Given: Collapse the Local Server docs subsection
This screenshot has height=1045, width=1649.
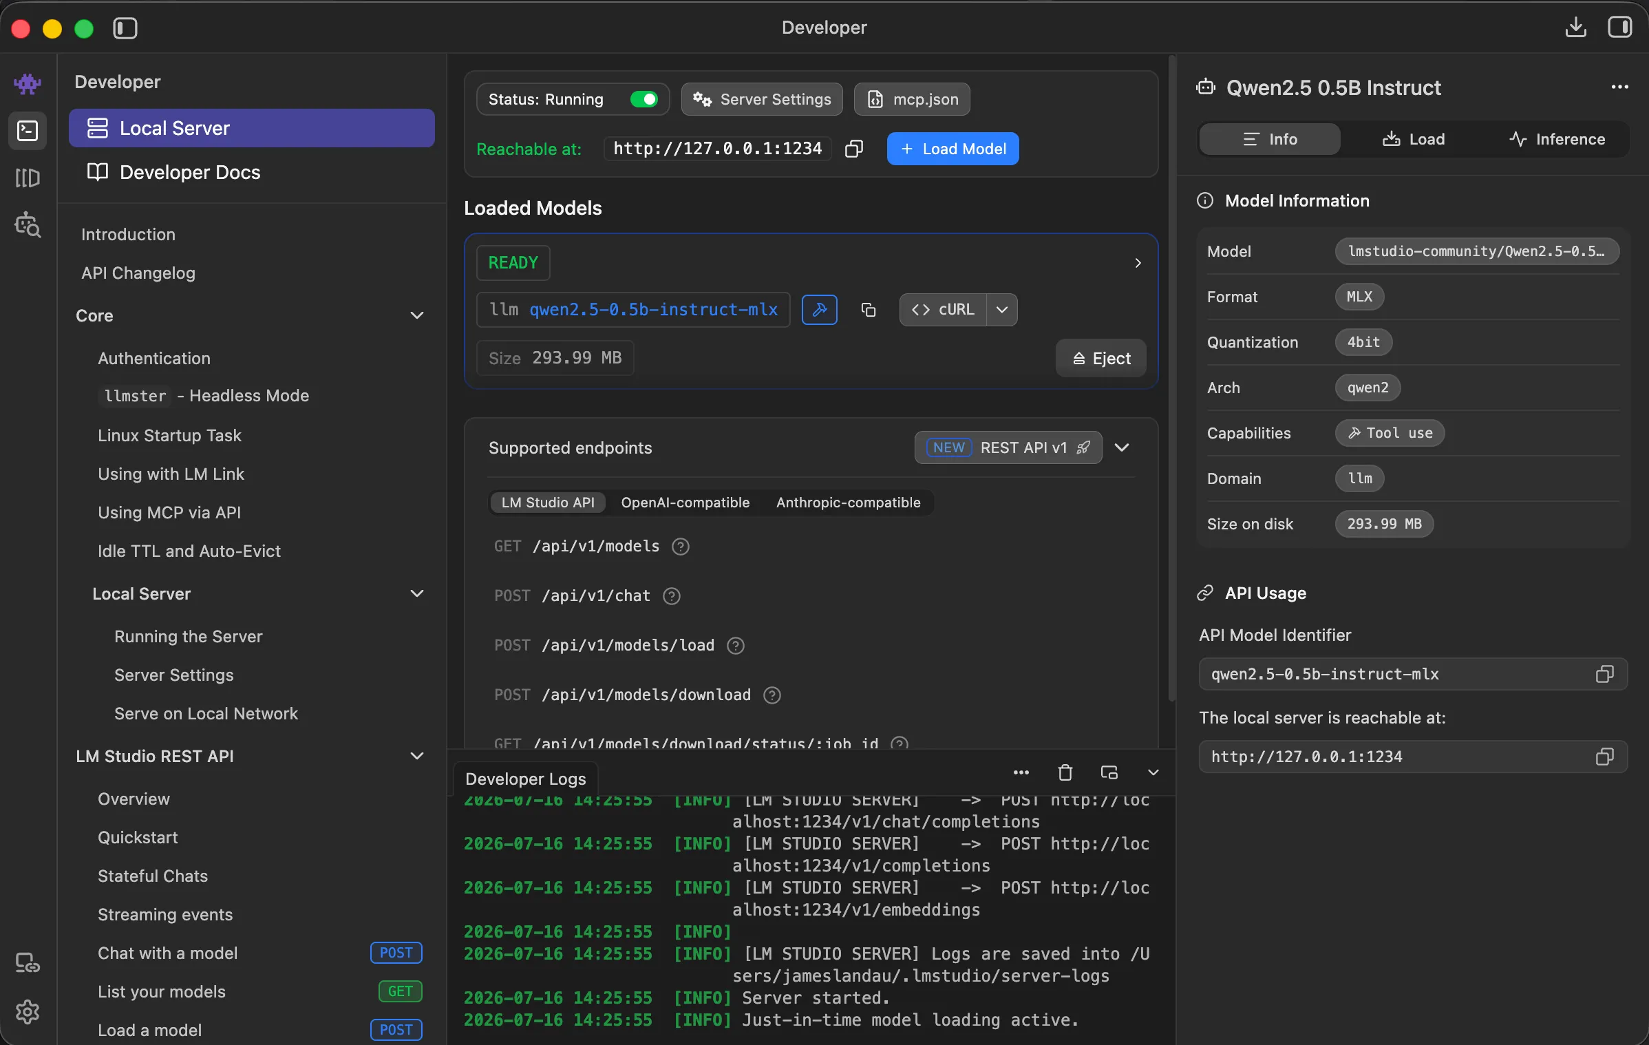Looking at the screenshot, I should (x=417, y=593).
